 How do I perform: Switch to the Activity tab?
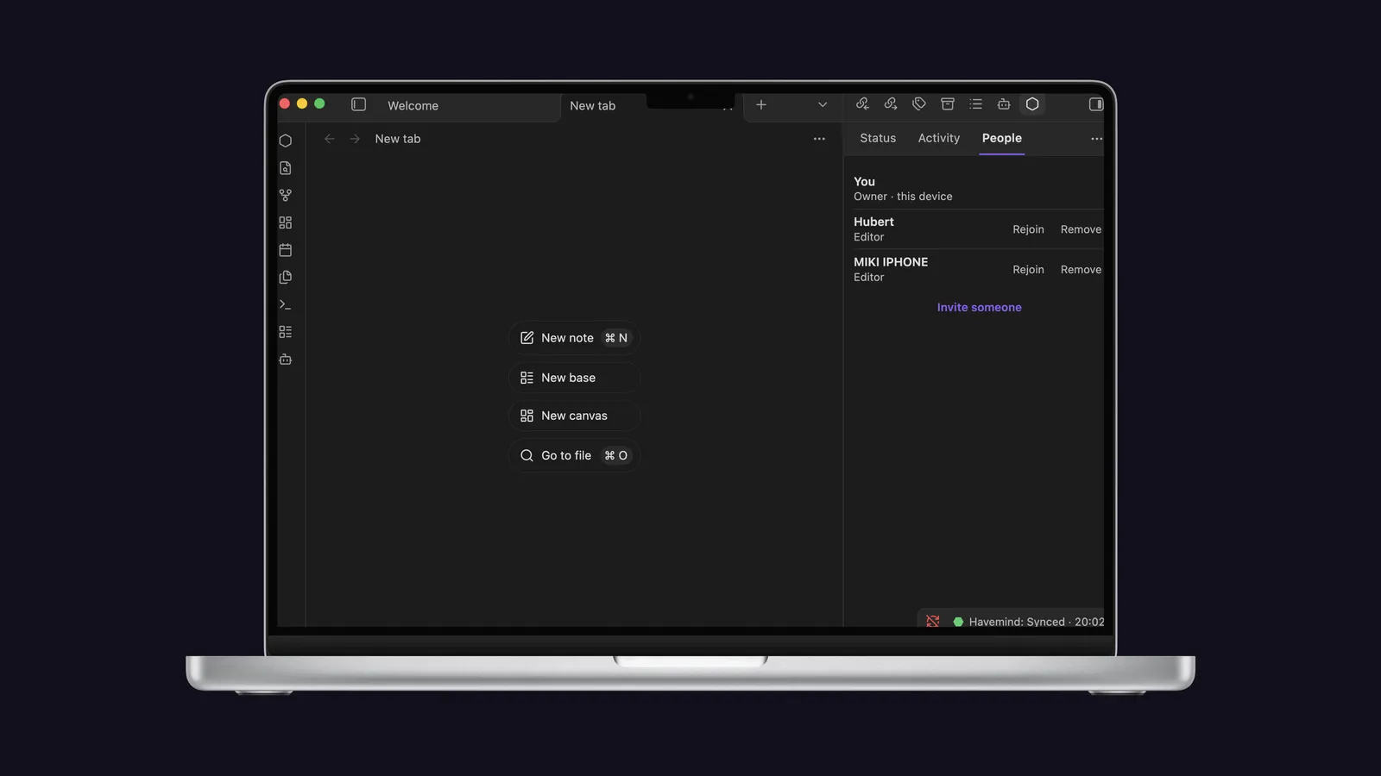tap(939, 138)
